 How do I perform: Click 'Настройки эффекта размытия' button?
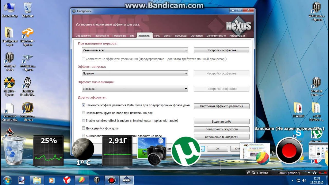[x=222, y=106]
